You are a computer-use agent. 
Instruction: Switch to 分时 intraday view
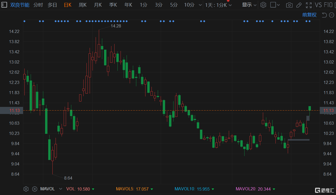pyautogui.click(x=38, y=5)
